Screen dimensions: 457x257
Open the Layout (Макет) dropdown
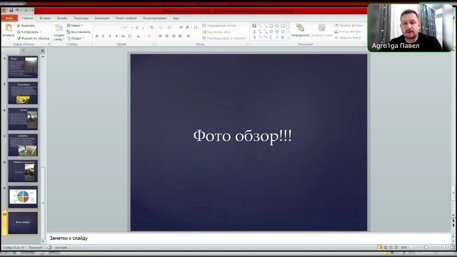75,26
